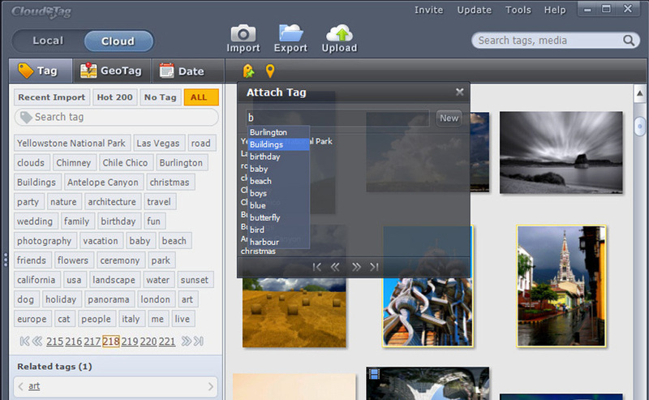The height and width of the screenshot is (400, 649).
Task: Click the magnifier search icon
Action: point(628,41)
